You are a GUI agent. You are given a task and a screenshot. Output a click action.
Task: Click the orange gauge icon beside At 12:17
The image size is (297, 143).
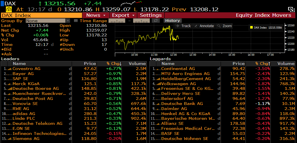pyautogui.click(x=9, y=9)
